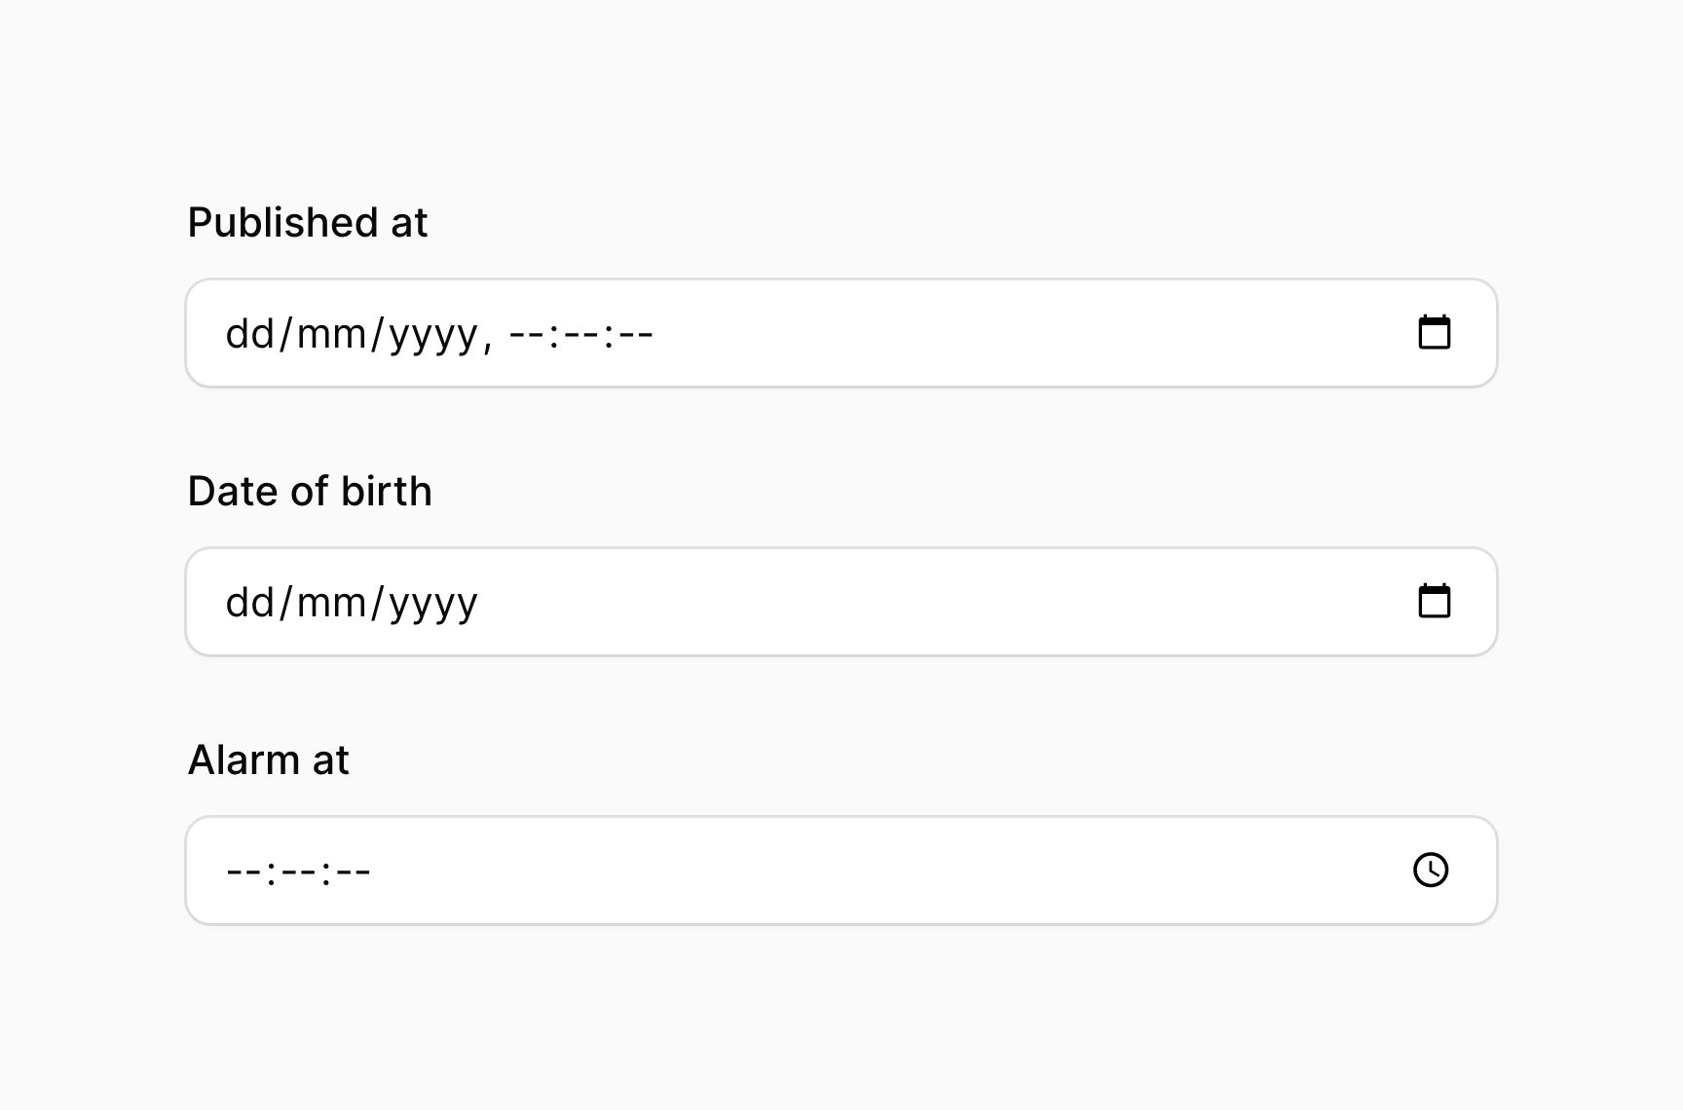
Task: Select the hour segment in Alarm at field
Action: (244, 870)
